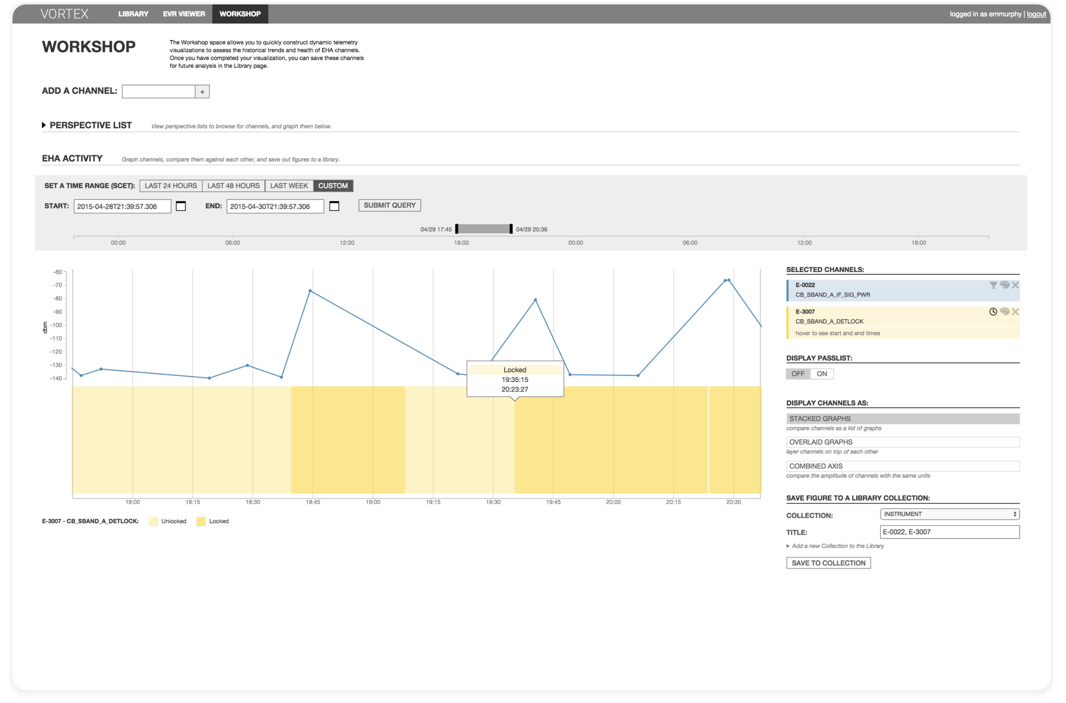Click the highest data point of the line chart
The width and height of the screenshot is (1066, 703).
[x=729, y=280]
